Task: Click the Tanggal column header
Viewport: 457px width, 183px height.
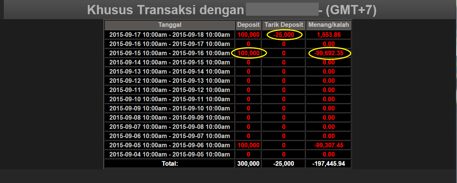Action: click(170, 25)
